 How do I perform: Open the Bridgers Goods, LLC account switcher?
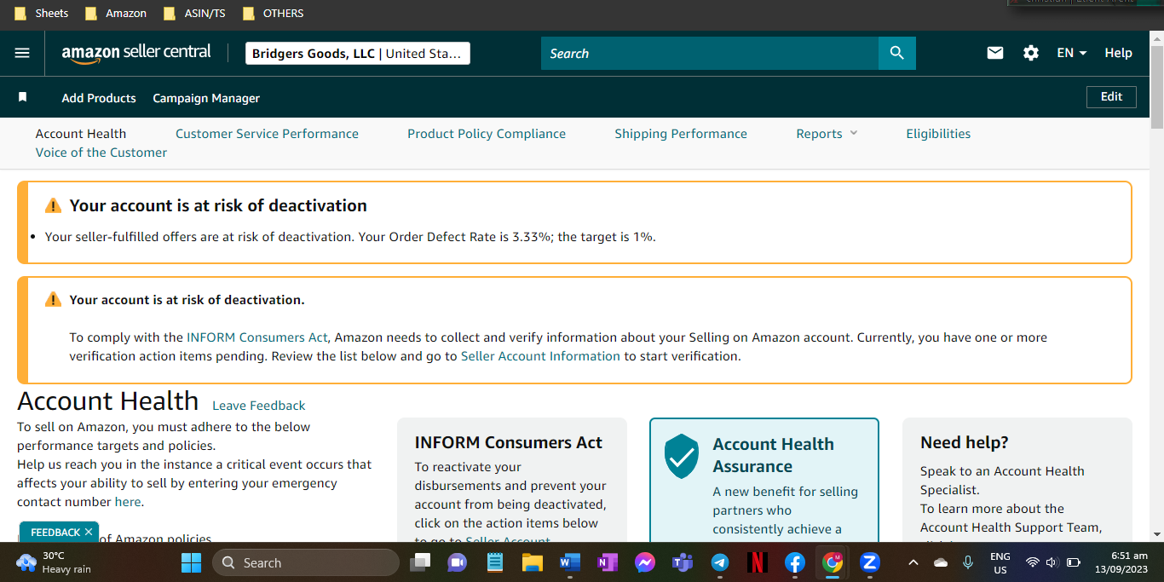(358, 54)
